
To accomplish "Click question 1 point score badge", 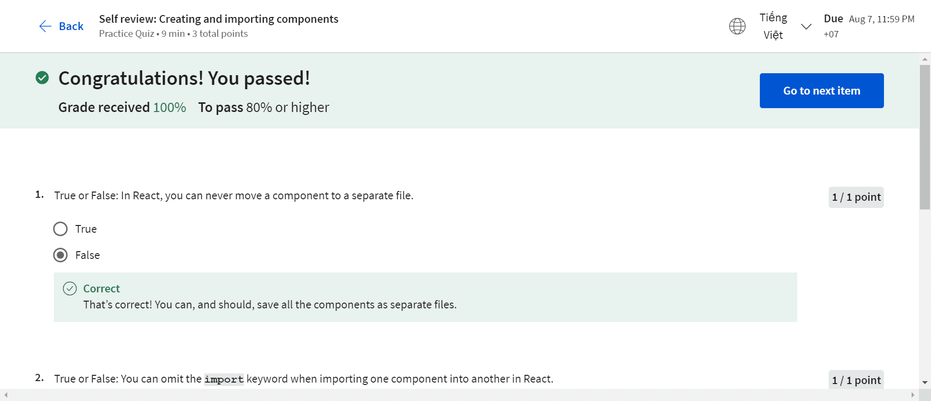I will point(856,197).
